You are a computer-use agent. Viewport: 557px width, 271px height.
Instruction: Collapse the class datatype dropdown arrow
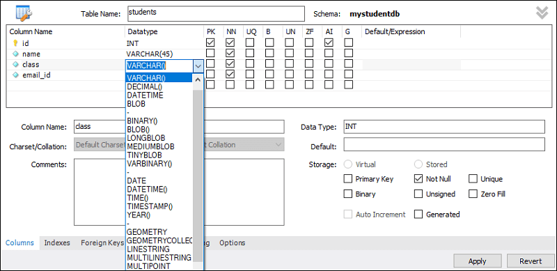[x=198, y=65]
